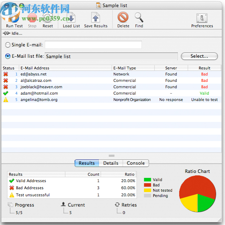Select the Single E-mail radio button
This screenshot has width=225, height=225.
pos(7,45)
